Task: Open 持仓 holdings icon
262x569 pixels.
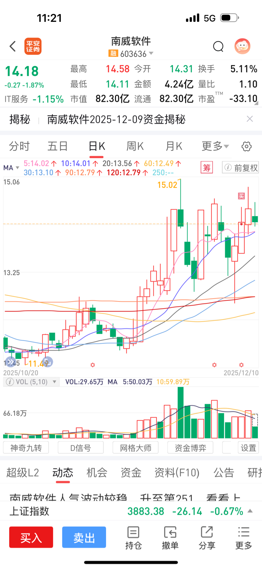Action: click(133, 538)
